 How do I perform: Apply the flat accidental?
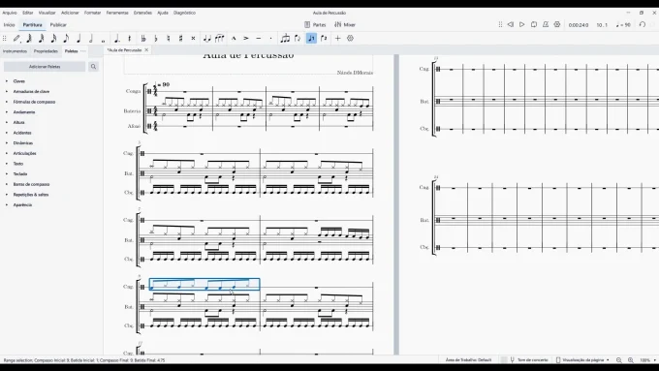pos(156,38)
